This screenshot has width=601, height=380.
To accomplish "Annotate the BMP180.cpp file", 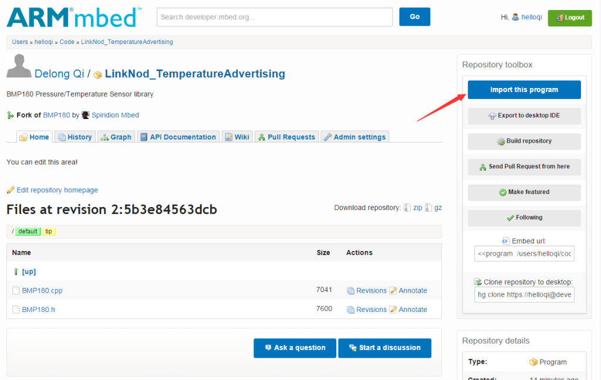I will (x=413, y=291).
